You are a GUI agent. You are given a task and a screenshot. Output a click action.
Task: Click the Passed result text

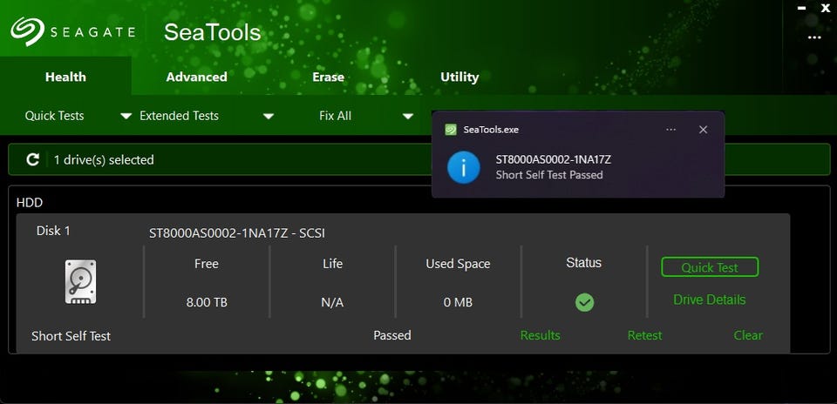click(x=392, y=335)
